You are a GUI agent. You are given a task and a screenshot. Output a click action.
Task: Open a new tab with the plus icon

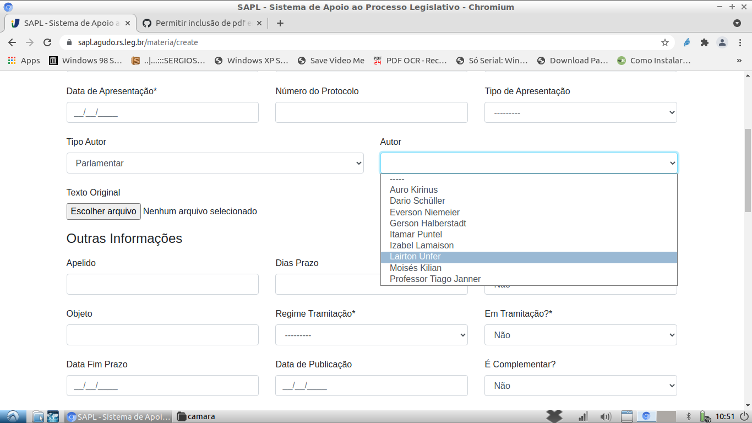coord(280,23)
